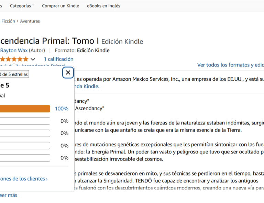Navigate to the Ficción breadcrumb
Viewport: 264px width, 203px height.
[8, 21]
